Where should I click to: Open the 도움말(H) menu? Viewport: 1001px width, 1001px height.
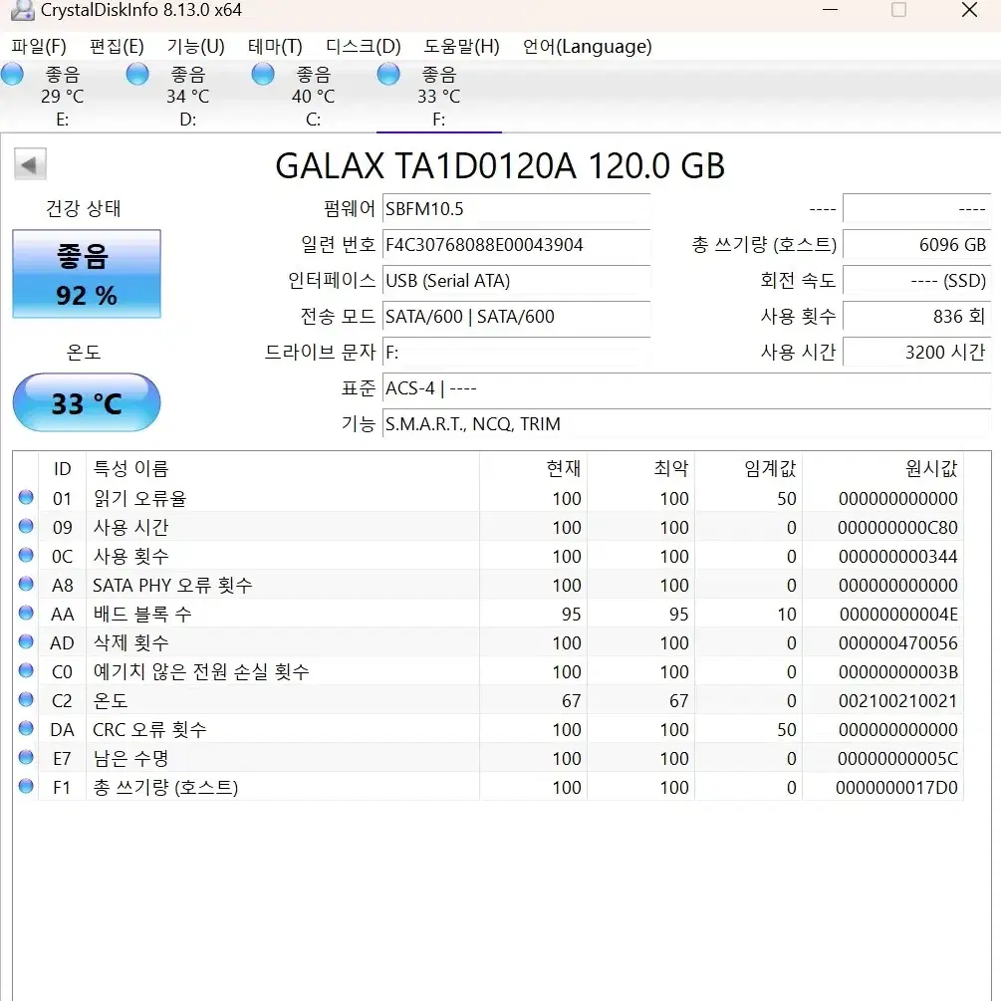point(461,46)
